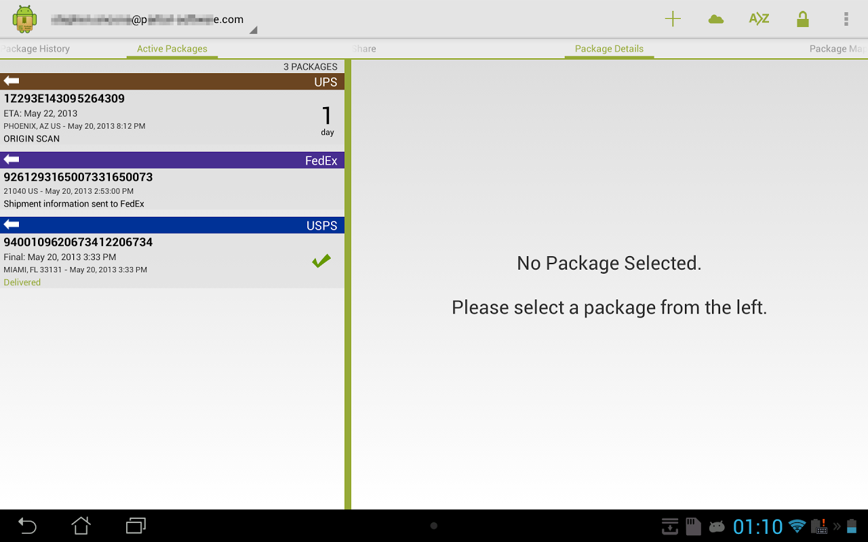868x542 pixels.
Task: Go back using the Android back button
Action: click(x=27, y=526)
